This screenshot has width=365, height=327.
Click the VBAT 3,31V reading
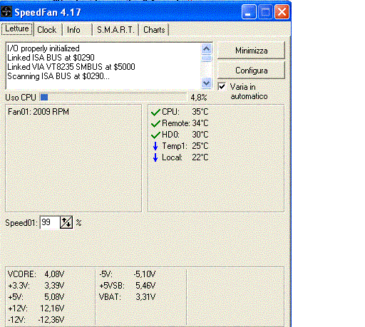[x=128, y=297]
